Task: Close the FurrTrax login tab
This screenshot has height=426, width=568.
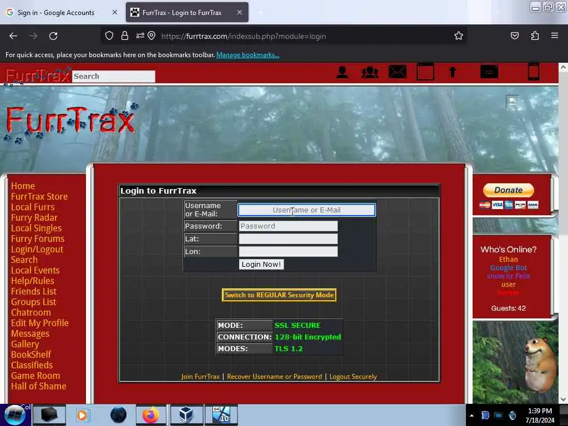Action: [x=240, y=12]
